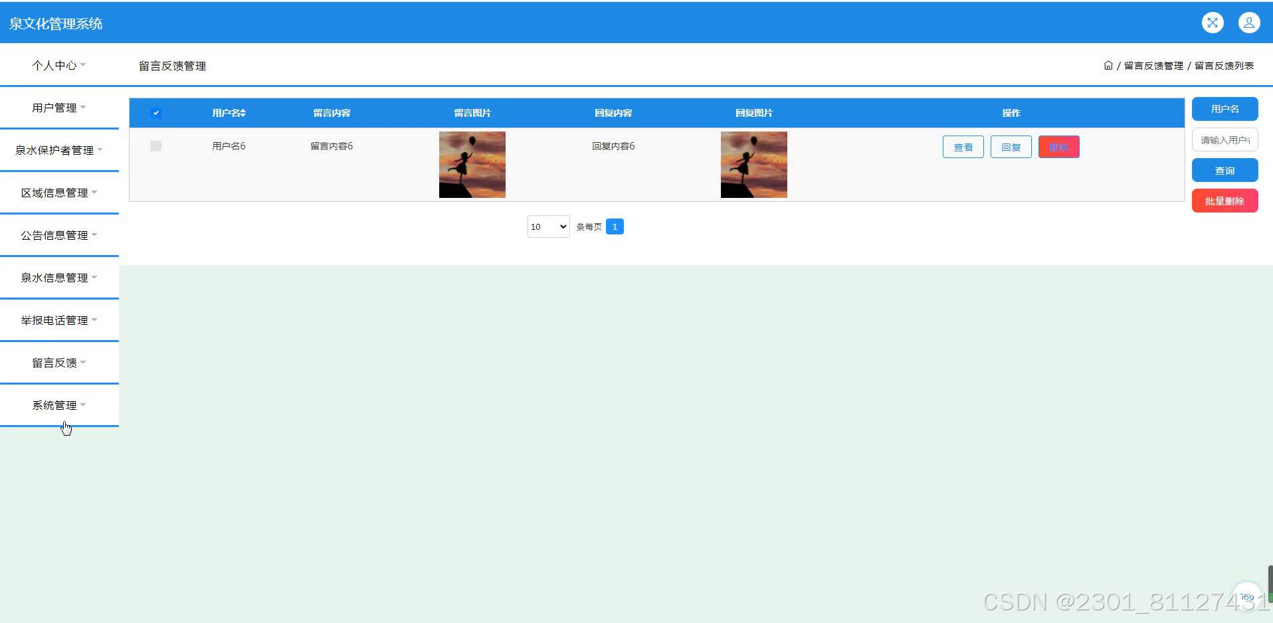
Task: Expand the 泉水信息管理 sidebar menu
Action: 59,278
